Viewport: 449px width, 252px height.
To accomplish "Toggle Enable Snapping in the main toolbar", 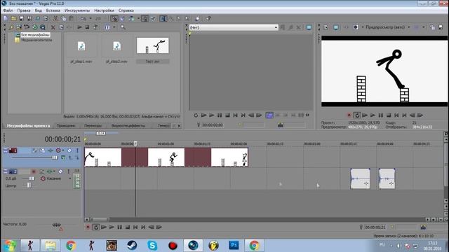I will 114,19.
